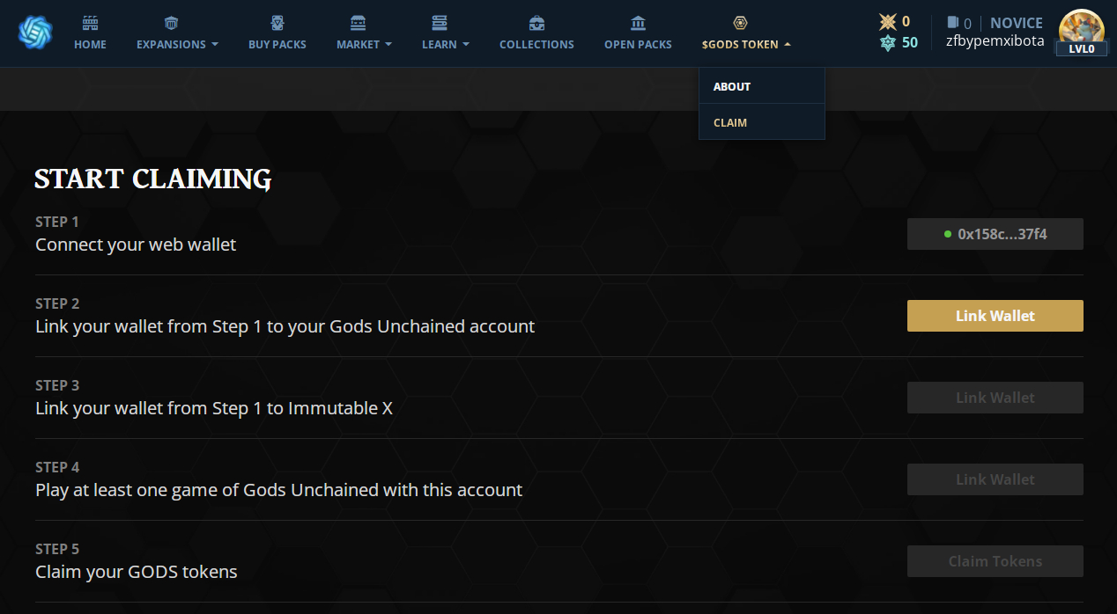This screenshot has height=614, width=1117.
Task: Click the disabled Link Wallet button for Step 3
Action: click(x=995, y=398)
